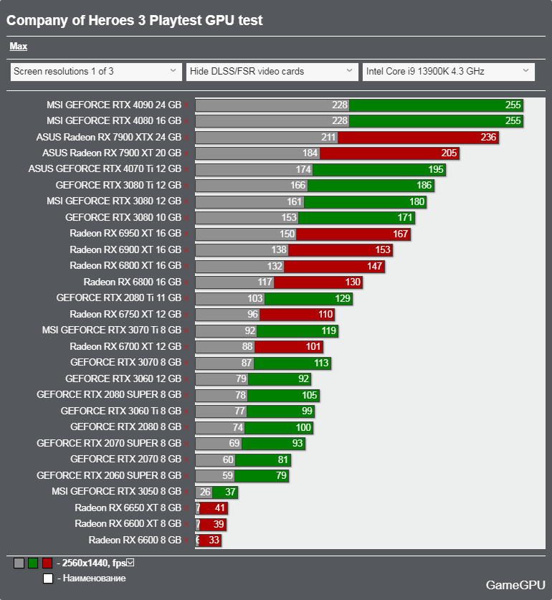552x600 pixels.
Task: Click the GEFORCE RTX 2070 8 GB label
Action: point(125,459)
